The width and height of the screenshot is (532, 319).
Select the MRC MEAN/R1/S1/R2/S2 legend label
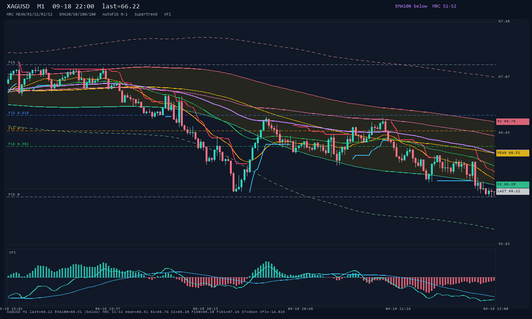coord(30,14)
